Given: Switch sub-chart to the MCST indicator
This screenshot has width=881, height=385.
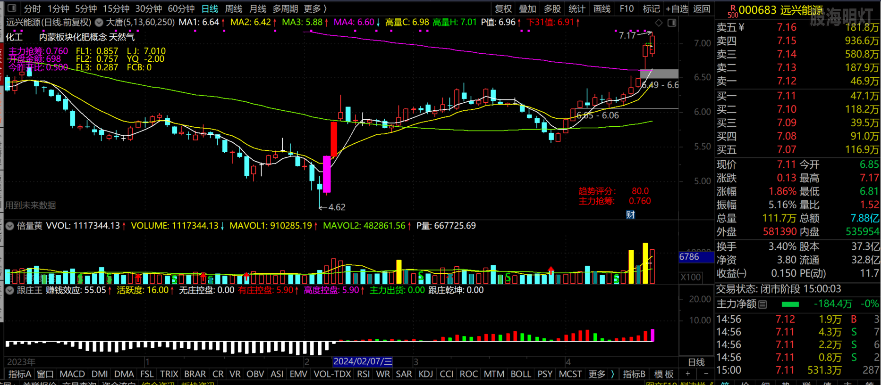Looking at the screenshot, I should coord(570,374).
